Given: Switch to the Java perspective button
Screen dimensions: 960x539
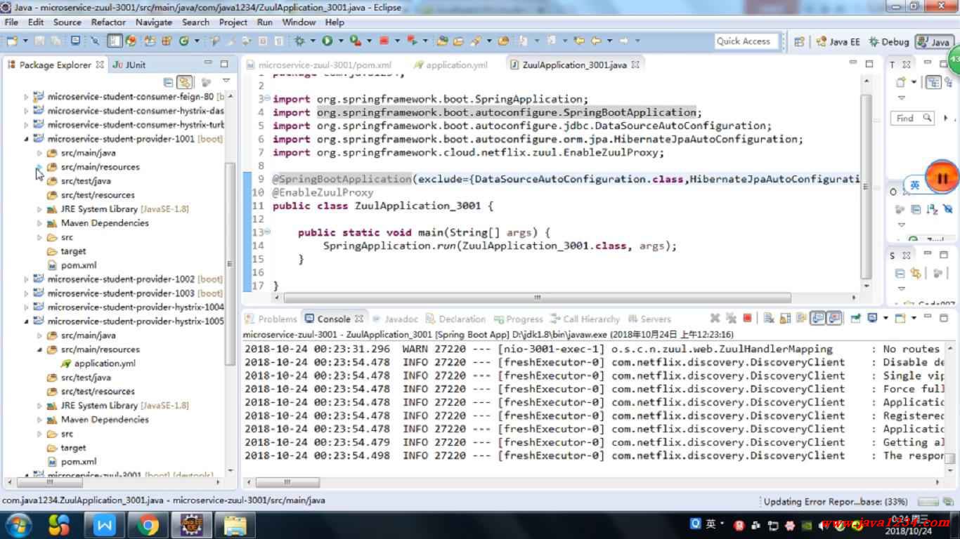Looking at the screenshot, I should click(934, 41).
